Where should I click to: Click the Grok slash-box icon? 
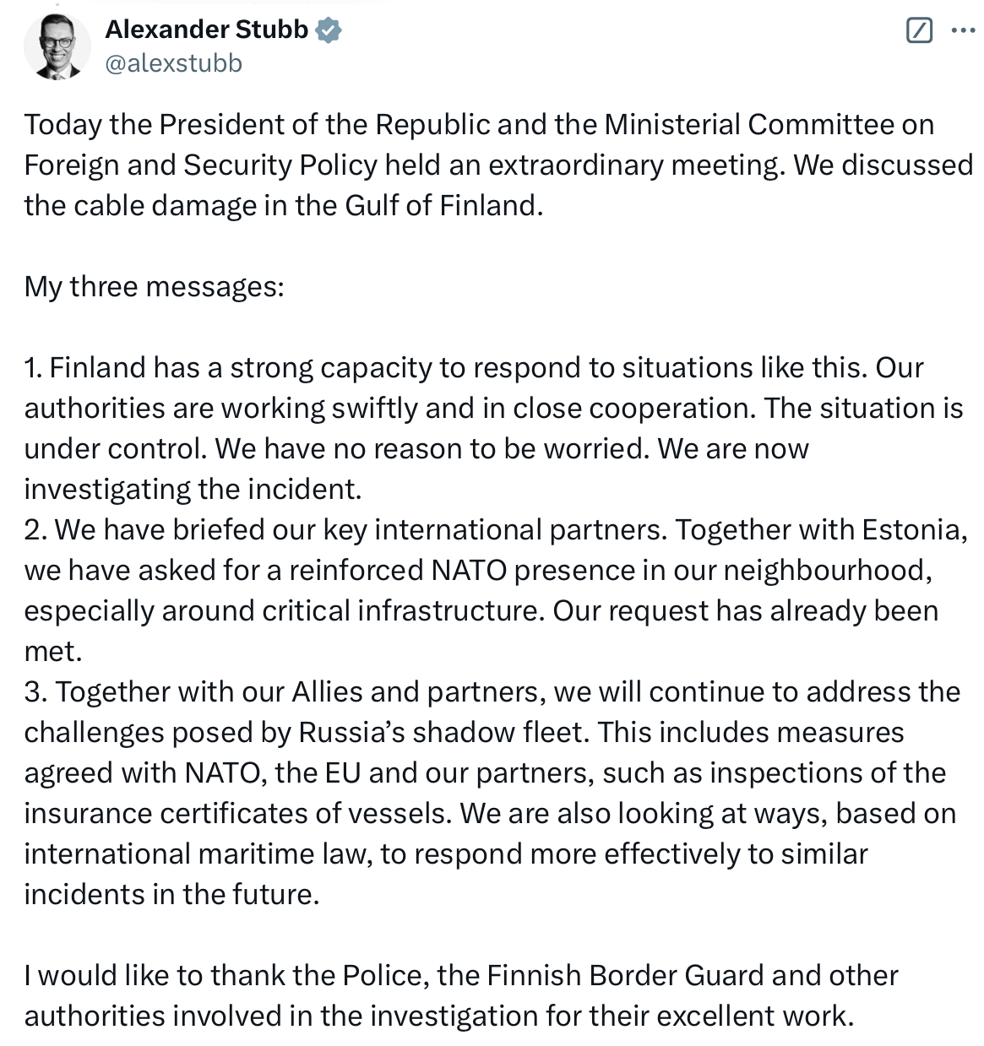click(x=918, y=31)
